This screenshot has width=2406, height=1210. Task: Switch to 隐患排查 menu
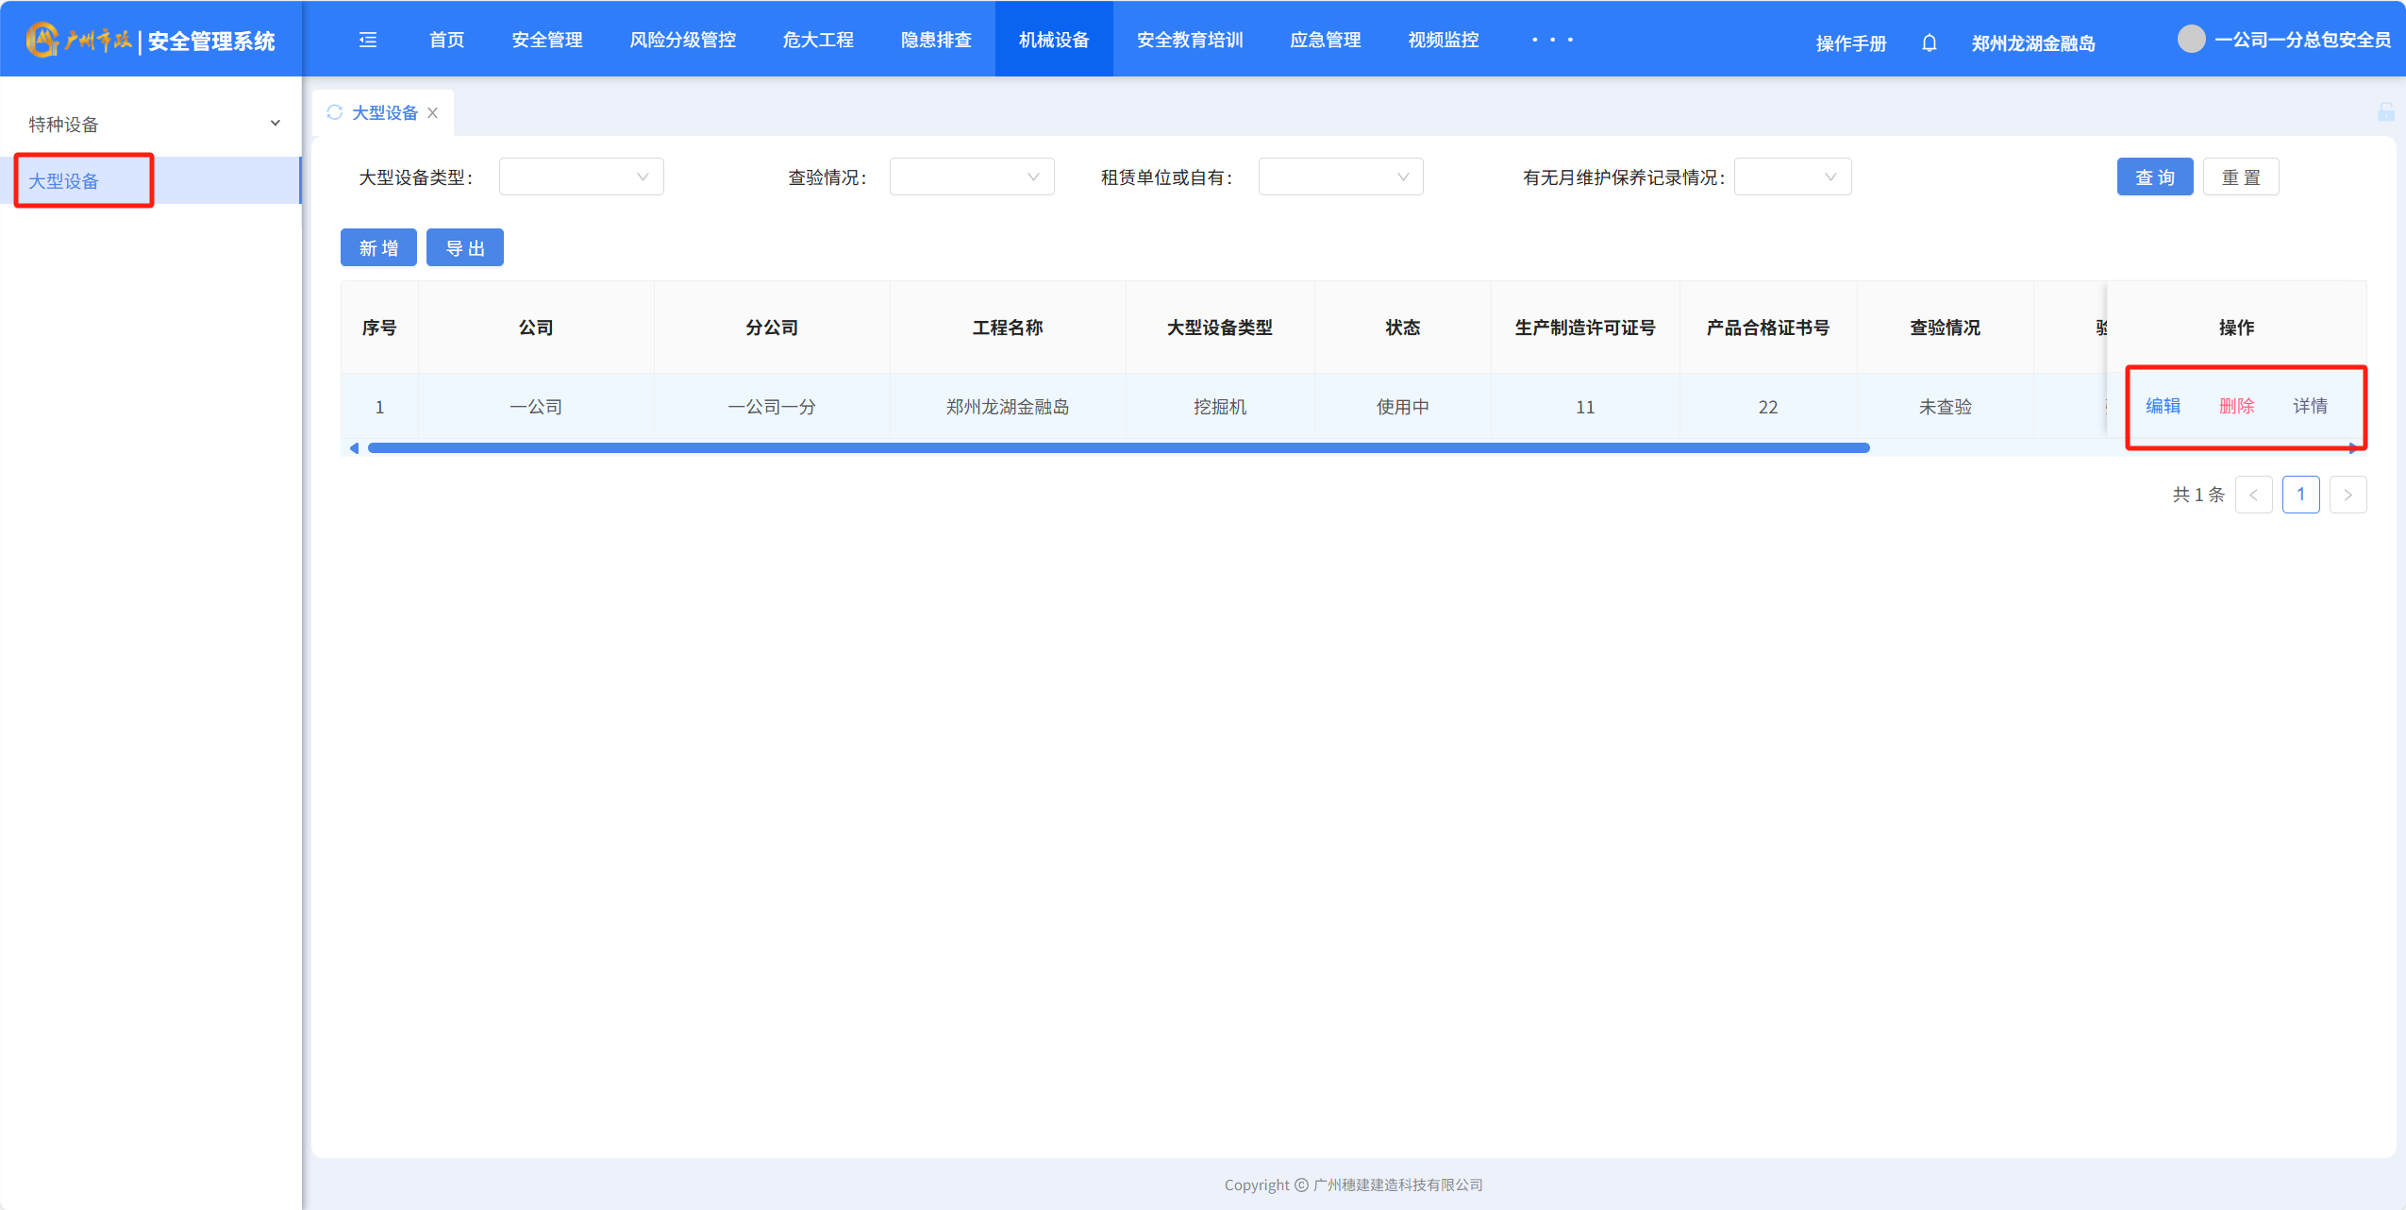click(x=935, y=40)
